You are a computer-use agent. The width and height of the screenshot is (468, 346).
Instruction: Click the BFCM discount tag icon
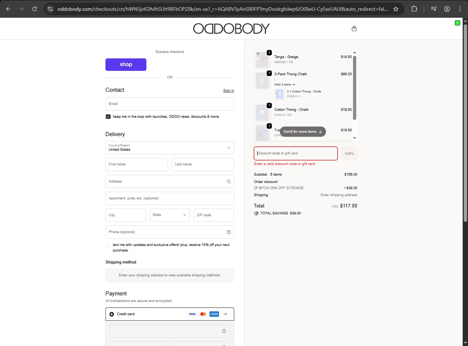[x=256, y=188]
